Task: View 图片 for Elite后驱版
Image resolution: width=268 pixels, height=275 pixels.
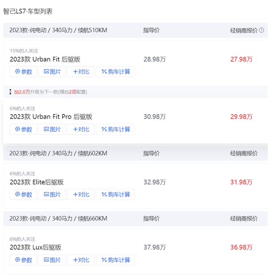Action: pos(52,194)
